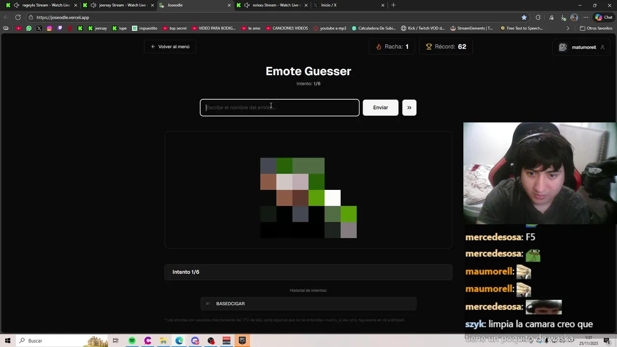The height and width of the screenshot is (347, 617).
Task: Open Microsoft Edge from the taskbar
Action: click(179, 341)
